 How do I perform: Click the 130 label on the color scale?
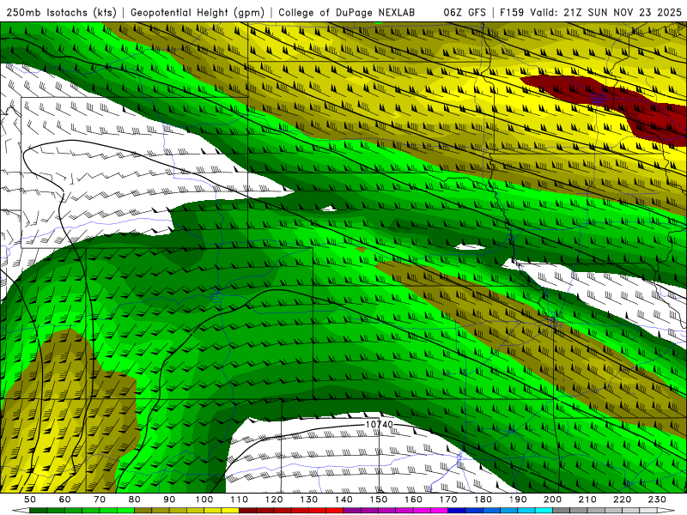coord(309,500)
